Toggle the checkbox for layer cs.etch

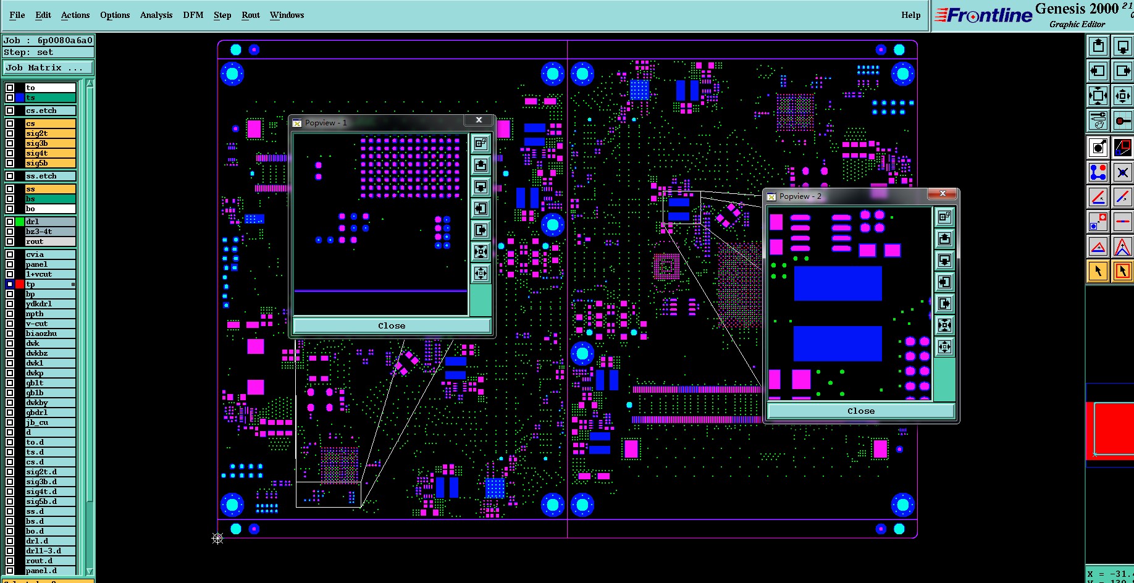(x=10, y=111)
